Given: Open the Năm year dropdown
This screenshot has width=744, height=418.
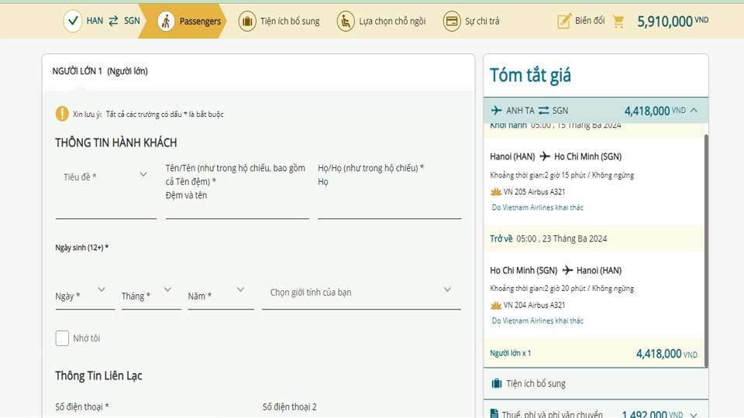Looking at the screenshot, I should [221, 296].
